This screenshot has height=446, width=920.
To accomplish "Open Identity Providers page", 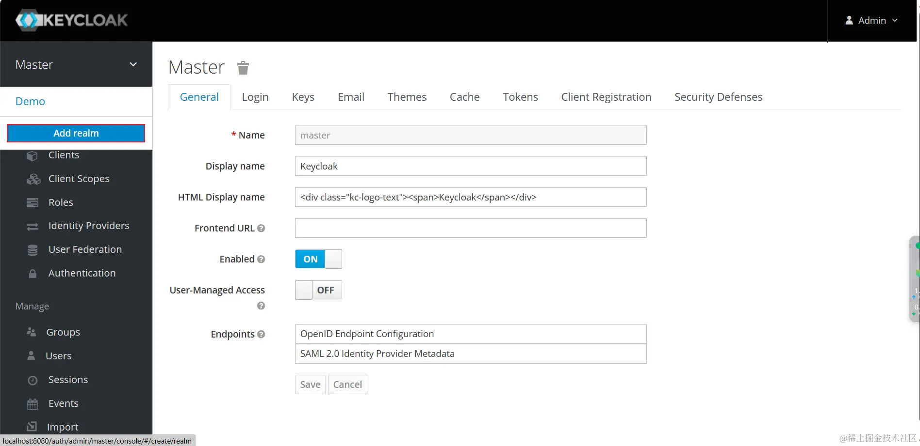I will coord(89,226).
